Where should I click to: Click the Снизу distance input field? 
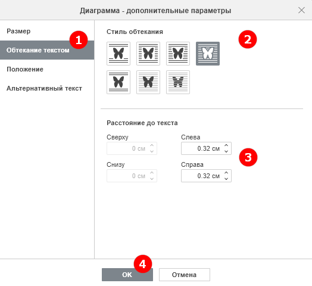coord(132,176)
